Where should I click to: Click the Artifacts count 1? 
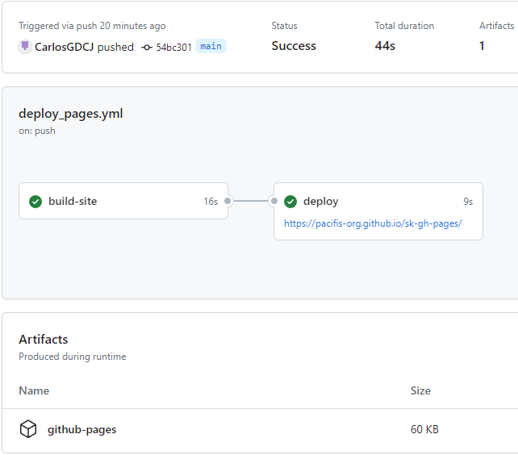(482, 46)
